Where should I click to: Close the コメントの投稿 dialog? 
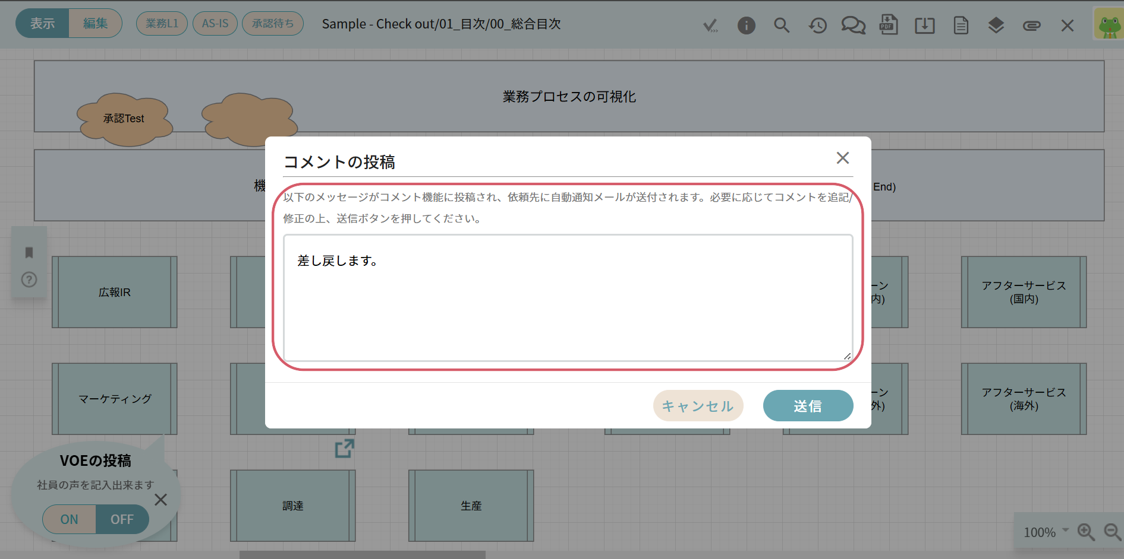pos(842,158)
